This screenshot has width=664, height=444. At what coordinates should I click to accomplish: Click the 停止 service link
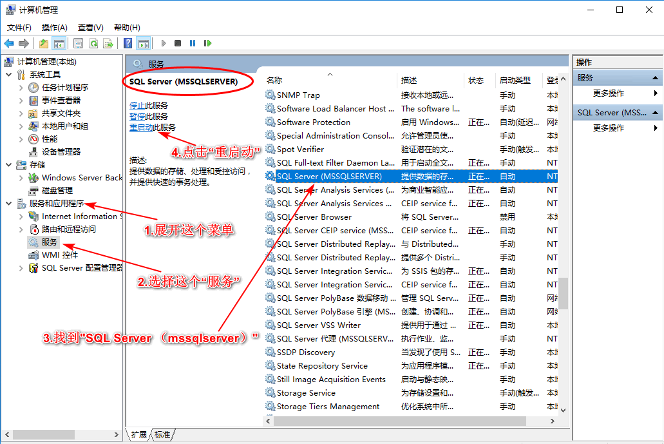pyautogui.click(x=137, y=105)
